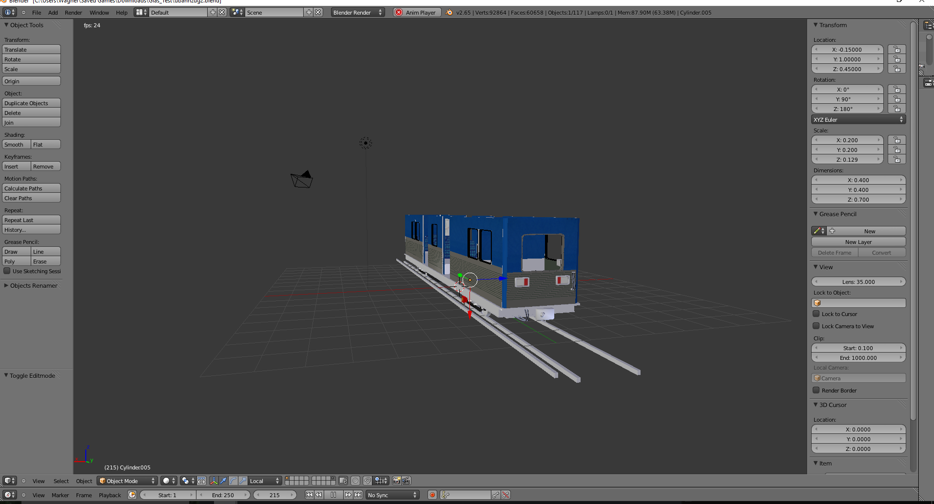Toggle proportional editing circle icon

click(355, 481)
